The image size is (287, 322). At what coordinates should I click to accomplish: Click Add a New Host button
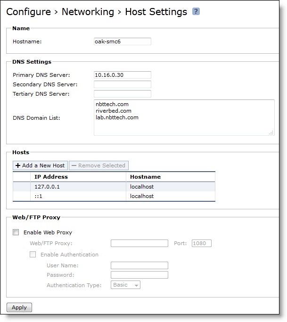point(40,165)
